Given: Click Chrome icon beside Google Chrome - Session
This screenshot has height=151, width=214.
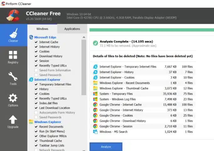Looking at the screenshot, I should [95, 126].
